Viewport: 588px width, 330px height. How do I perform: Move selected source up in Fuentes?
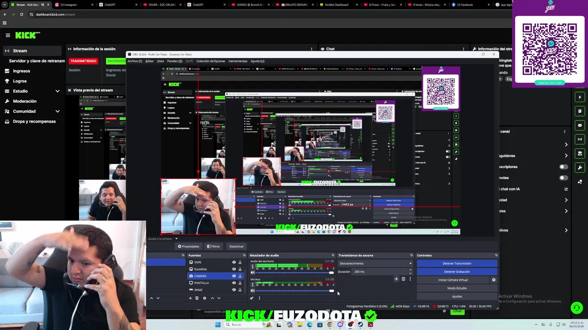click(x=212, y=298)
